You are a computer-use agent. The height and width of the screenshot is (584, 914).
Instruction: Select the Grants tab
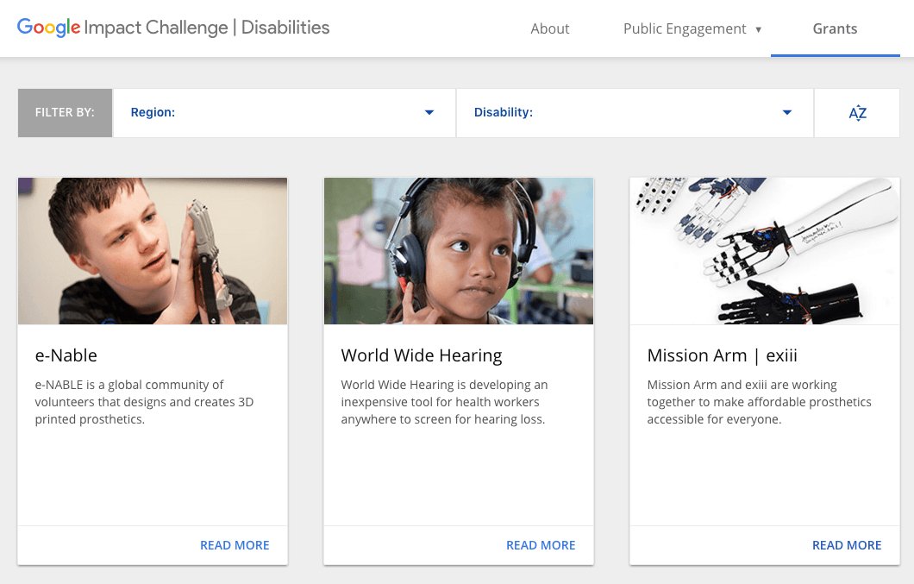tap(835, 28)
